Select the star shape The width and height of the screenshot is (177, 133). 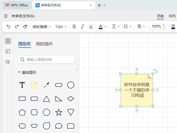pyautogui.click(x=59, y=112)
